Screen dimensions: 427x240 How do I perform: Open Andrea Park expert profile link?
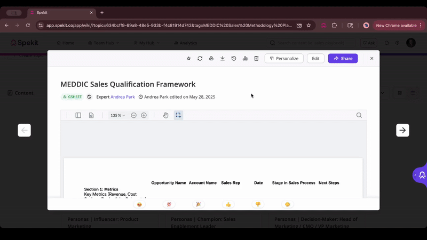123,97
